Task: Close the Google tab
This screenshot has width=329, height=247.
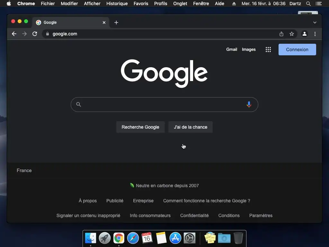Action: 104,23
